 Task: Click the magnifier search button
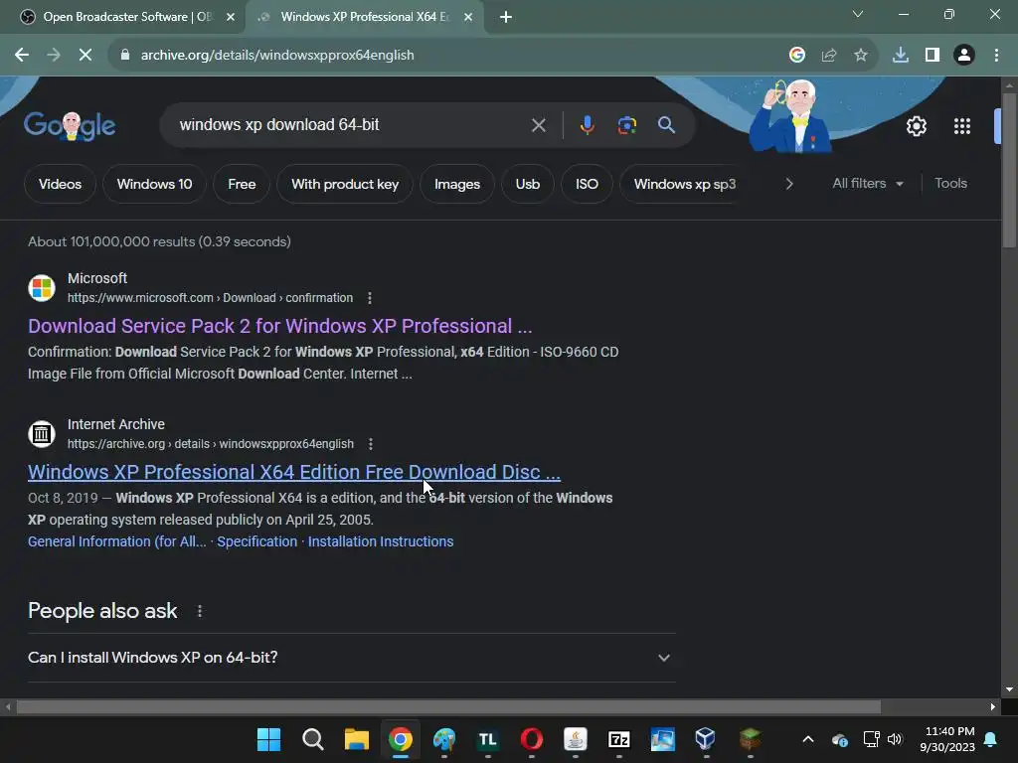pos(666,125)
